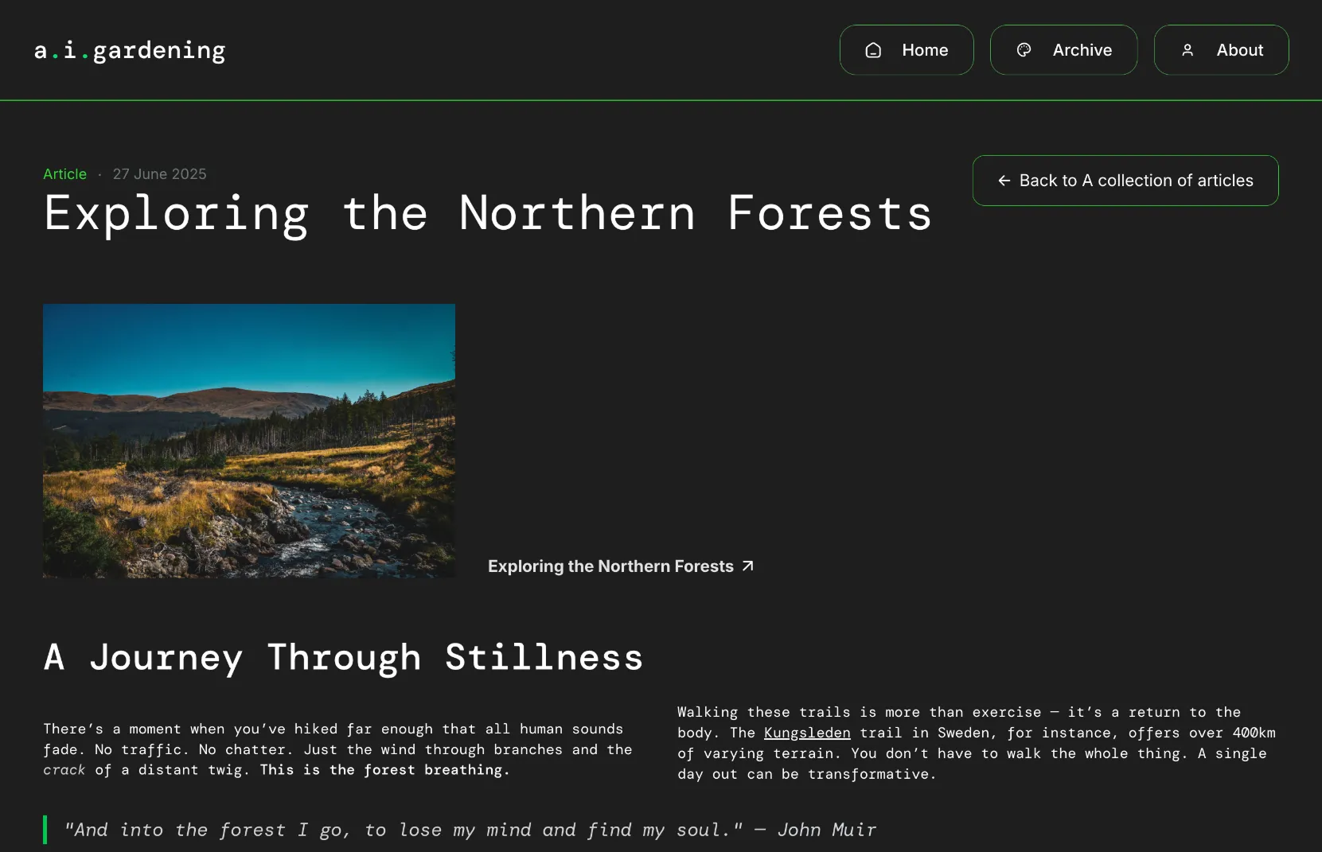Screen dimensions: 1322x852
Task: Click the italic word crack in the paragraph
Action: (x=64, y=770)
